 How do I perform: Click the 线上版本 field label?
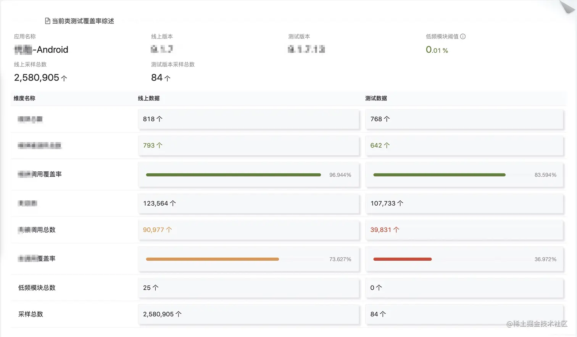[x=162, y=37]
